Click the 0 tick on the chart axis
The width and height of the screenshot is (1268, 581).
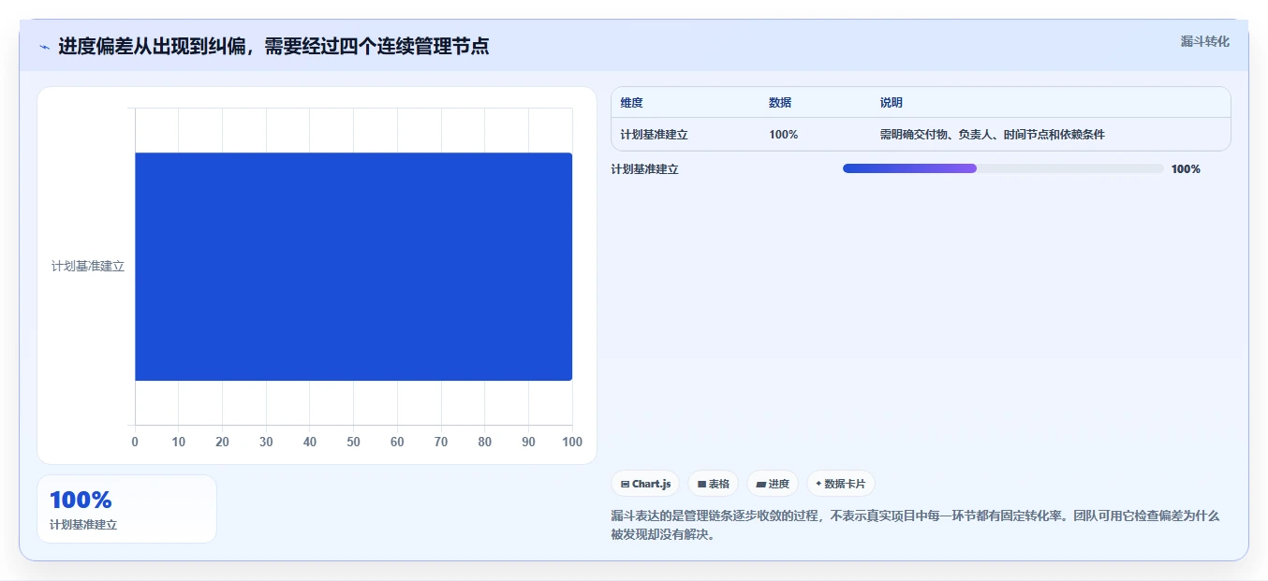[x=135, y=442]
